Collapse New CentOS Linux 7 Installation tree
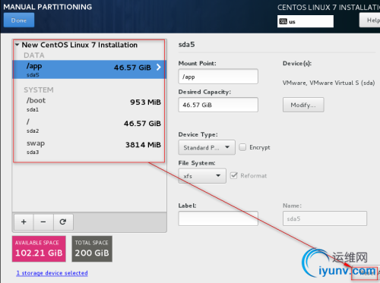 click(x=17, y=45)
